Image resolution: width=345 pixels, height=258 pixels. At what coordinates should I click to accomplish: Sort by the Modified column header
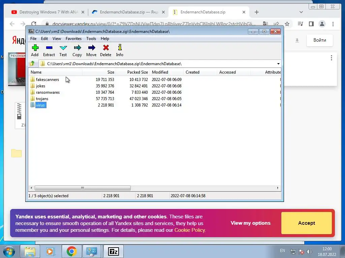tap(166, 72)
